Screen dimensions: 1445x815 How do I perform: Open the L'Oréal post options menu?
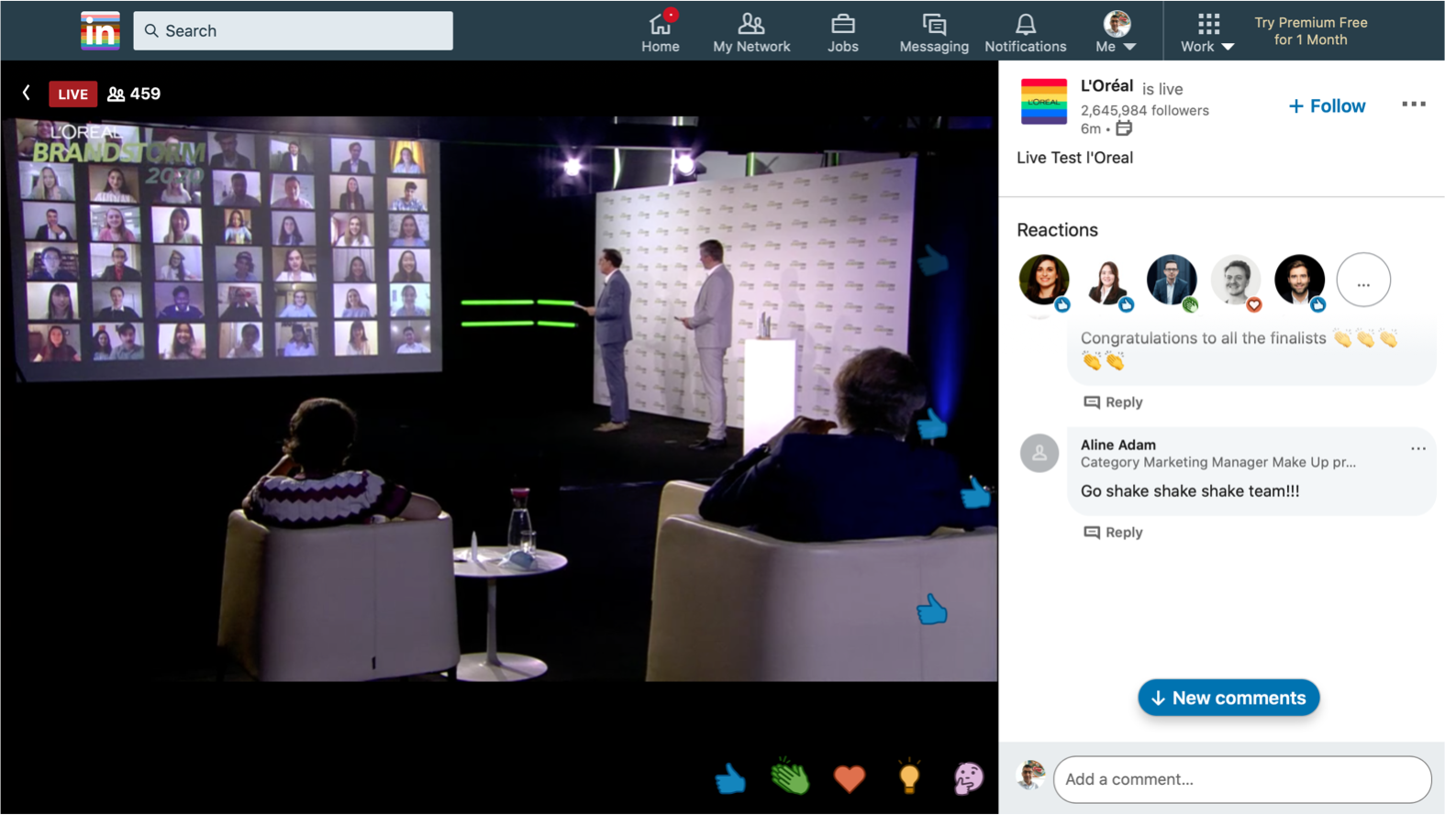click(x=1414, y=105)
